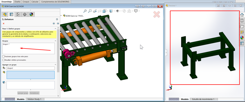
Task: Open Custom Properties icon in task pane
Action: [x=242, y=44]
